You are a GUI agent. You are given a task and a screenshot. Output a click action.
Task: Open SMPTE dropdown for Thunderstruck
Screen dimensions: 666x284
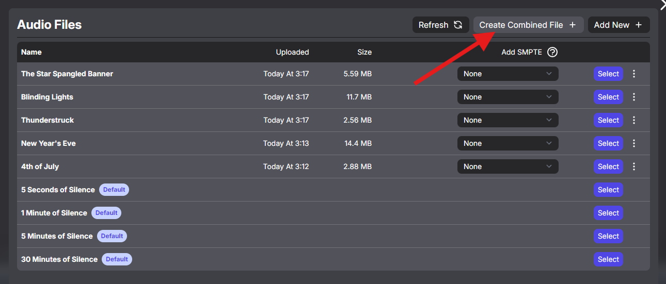coord(508,120)
